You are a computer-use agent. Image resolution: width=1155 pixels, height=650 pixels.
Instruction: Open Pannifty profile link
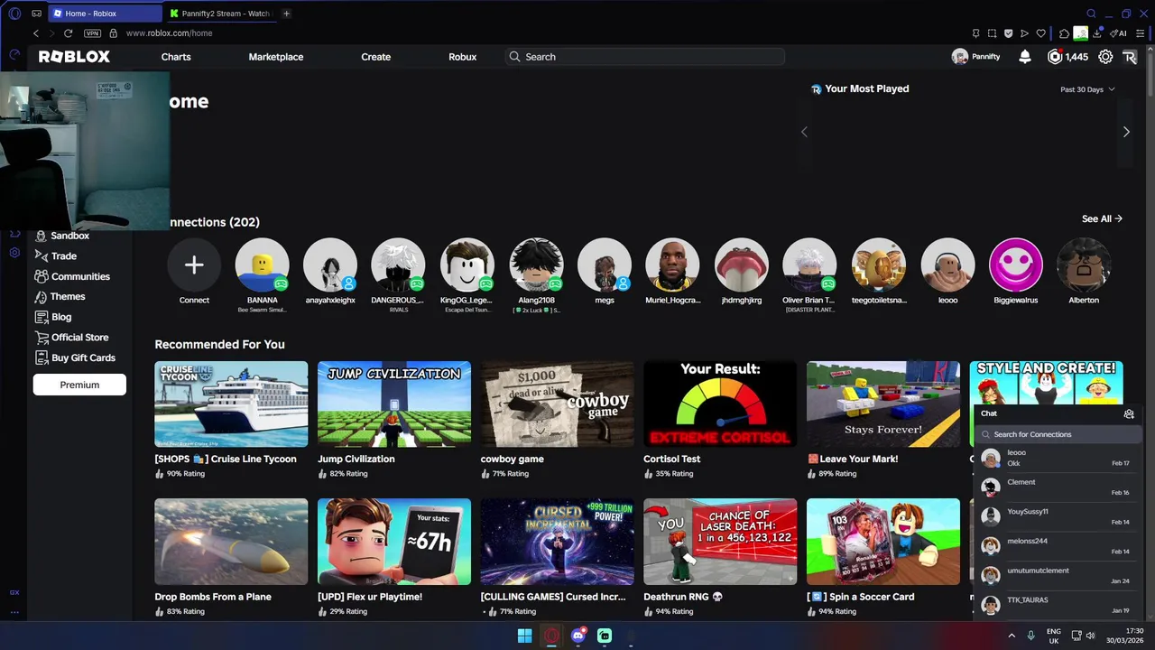click(976, 57)
